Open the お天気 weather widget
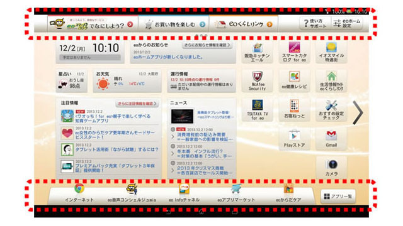 [127, 81]
